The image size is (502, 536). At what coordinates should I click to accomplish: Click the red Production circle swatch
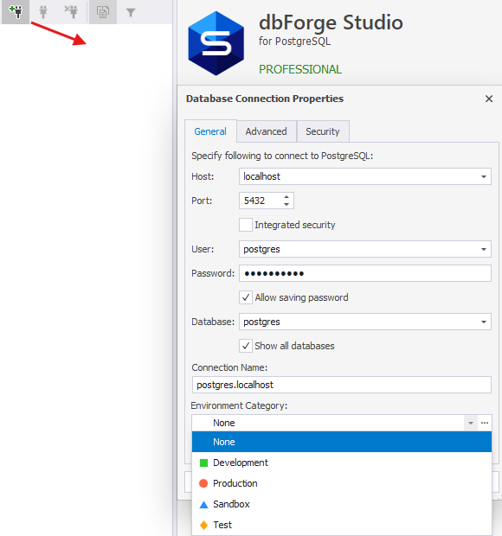click(203, 483)
